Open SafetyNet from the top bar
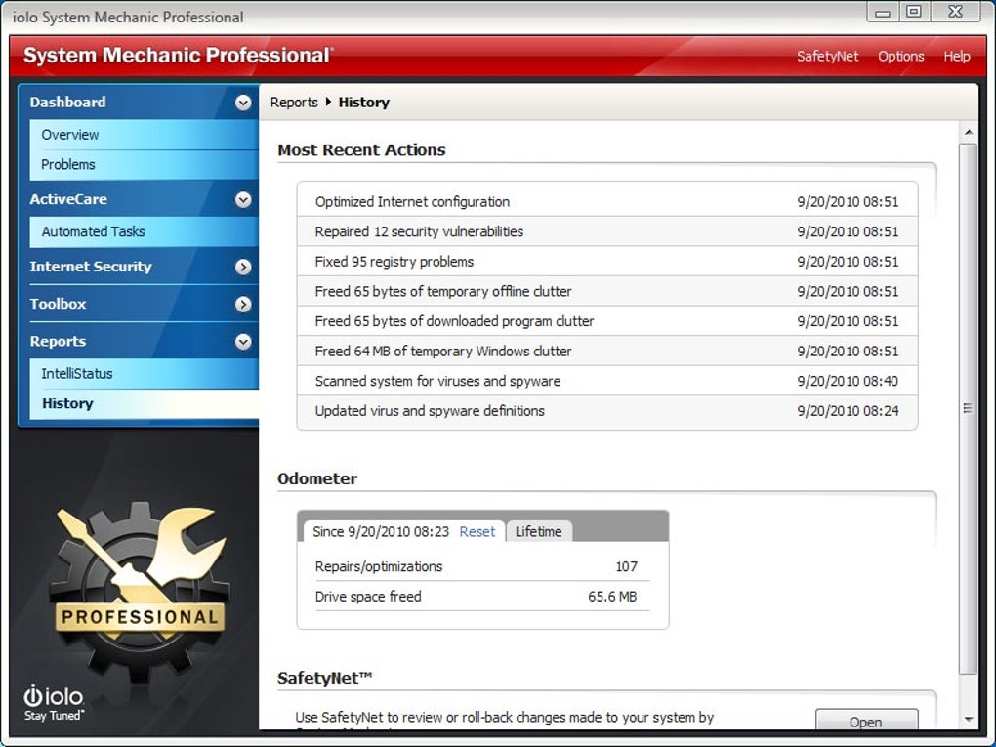 coord(828,56)
